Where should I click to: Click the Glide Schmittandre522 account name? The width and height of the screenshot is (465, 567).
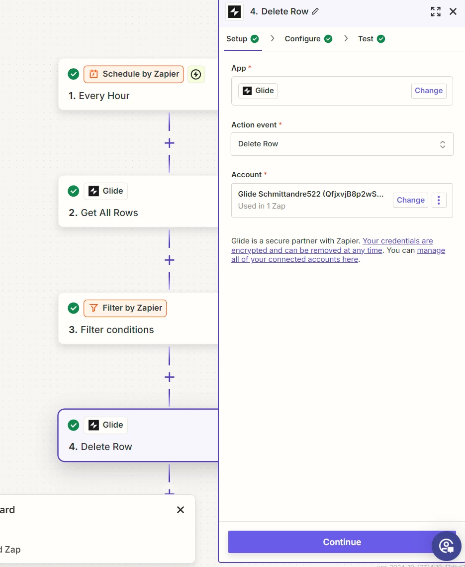pyautogui.click(x=311, y=194)
